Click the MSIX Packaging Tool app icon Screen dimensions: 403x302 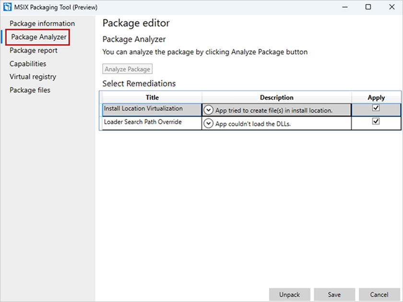click(x=8, y=7)
